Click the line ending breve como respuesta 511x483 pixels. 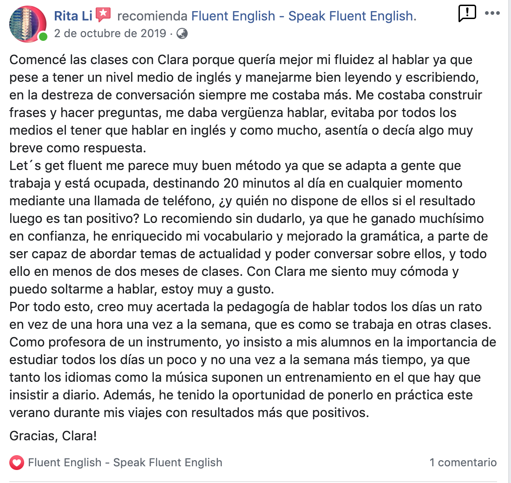click(78, 148)
